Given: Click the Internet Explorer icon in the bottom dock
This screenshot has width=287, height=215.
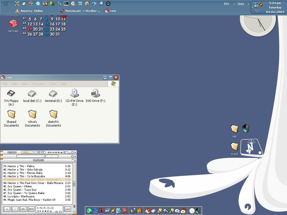Looking at the screenshot, I should coord(96,211).
